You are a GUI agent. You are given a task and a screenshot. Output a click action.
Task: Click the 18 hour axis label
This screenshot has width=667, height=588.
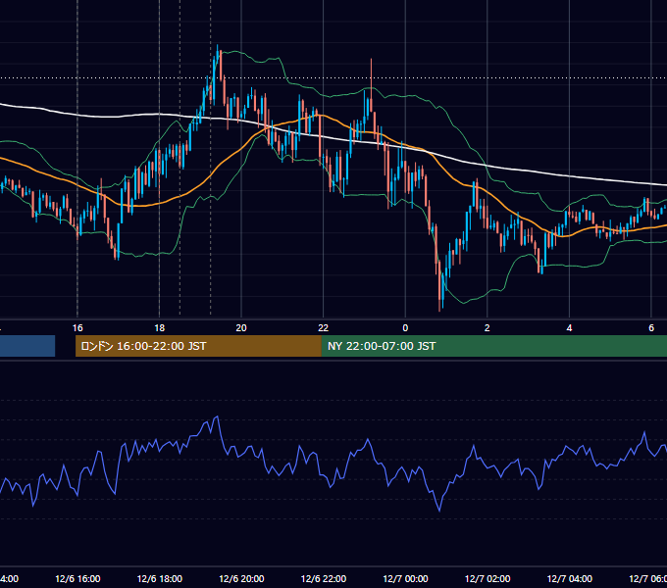click(x=160, y=328)
